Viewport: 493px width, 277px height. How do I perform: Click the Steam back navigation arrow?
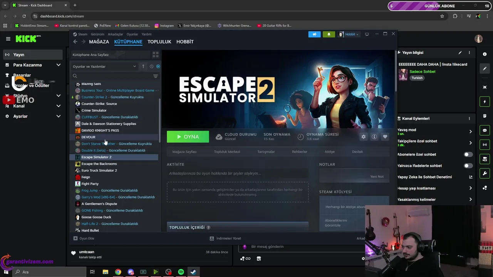coord(75,42)
